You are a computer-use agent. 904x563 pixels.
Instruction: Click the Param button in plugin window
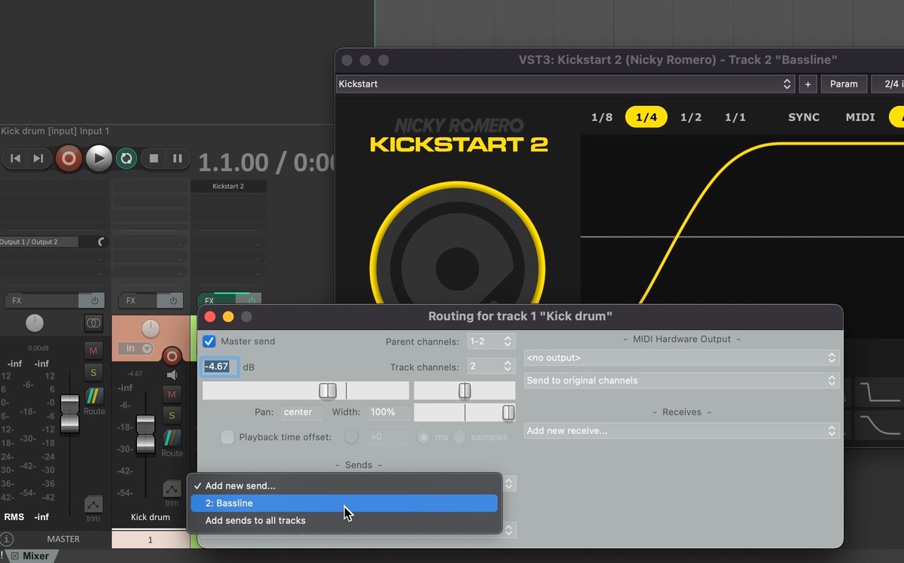(x=844, y=84)
